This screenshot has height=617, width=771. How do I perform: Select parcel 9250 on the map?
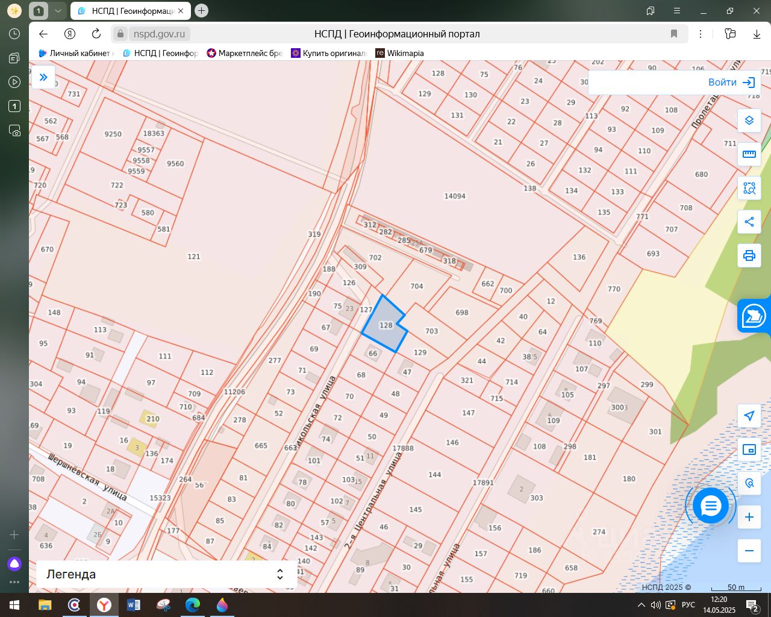point(113,134)
